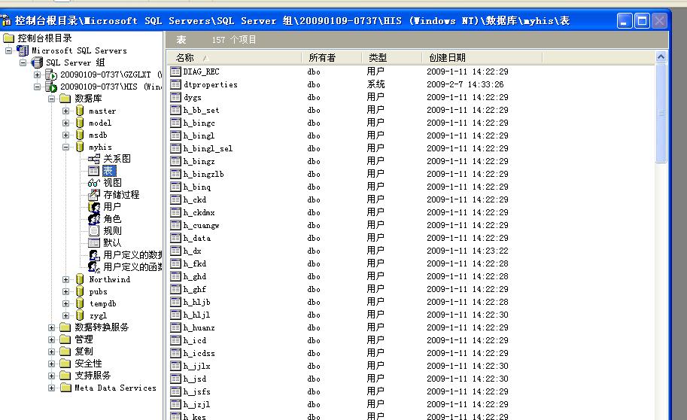Expand the 安全性 folder node

click(51, 364)
